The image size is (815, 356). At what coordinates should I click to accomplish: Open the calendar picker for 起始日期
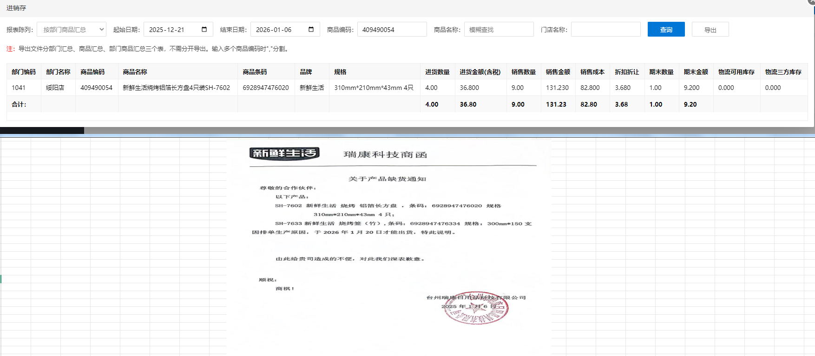[x=204, y=30]
